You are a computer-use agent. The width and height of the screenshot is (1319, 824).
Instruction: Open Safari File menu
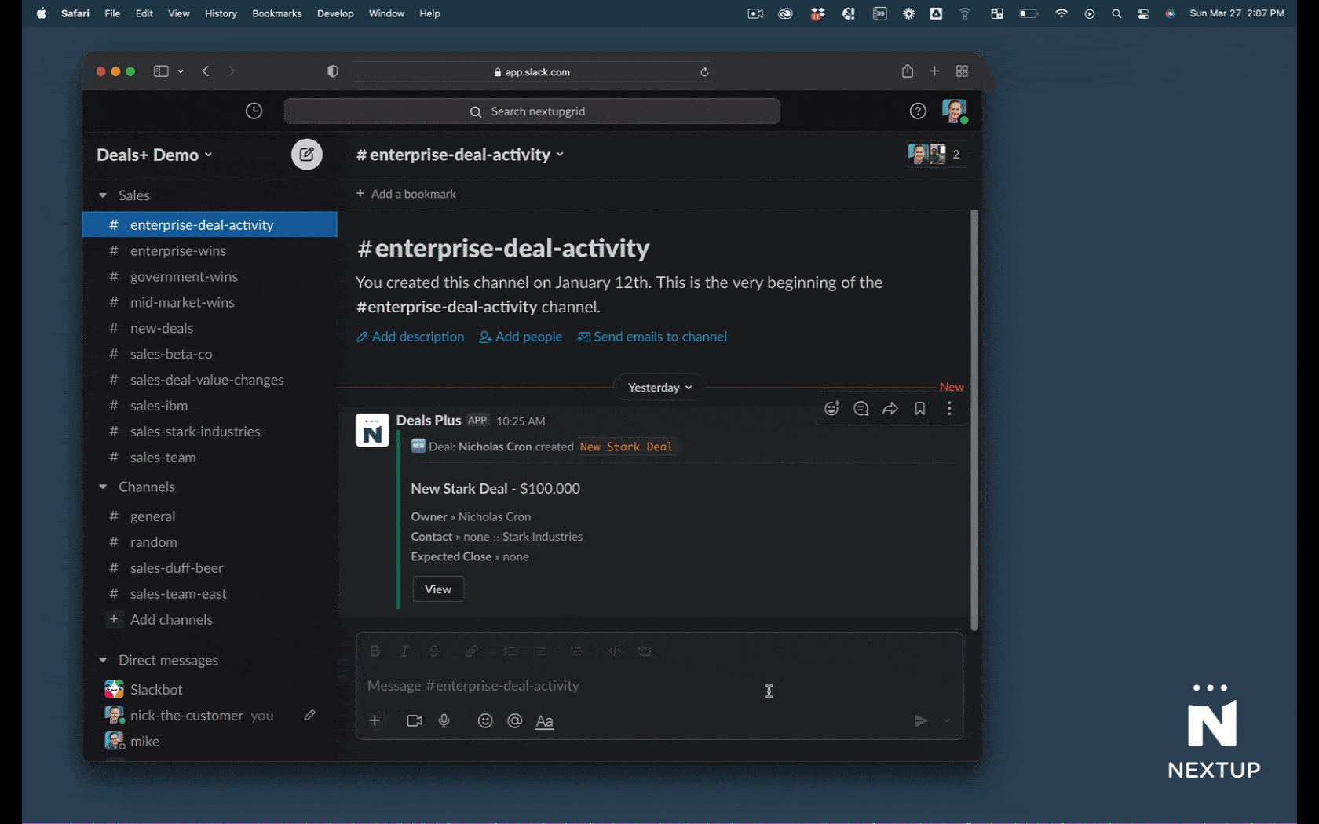click(112, 13)
